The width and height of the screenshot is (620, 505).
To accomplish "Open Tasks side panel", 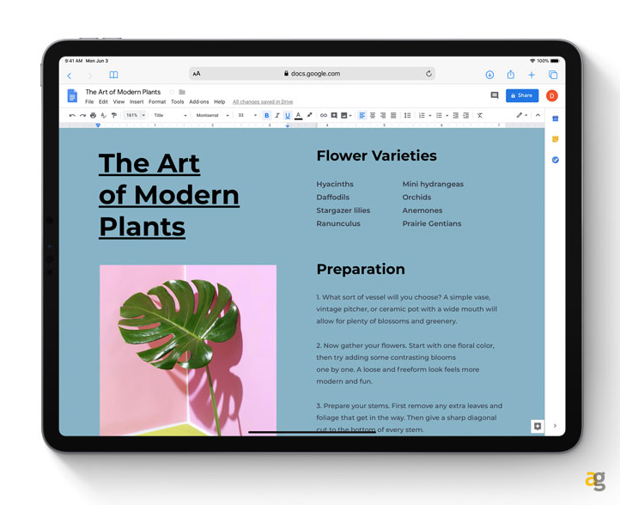I will [x=555, y=160].
